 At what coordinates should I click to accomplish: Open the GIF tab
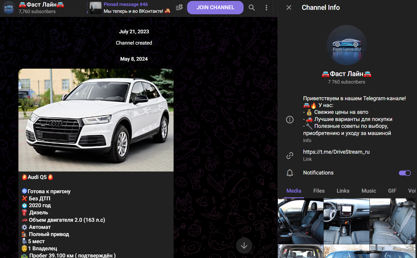[392, 191]
